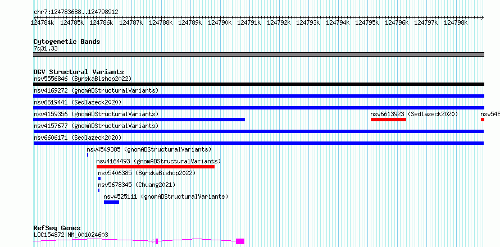This screenshot has width=500, height=247.
Task: Click the blue nsv4157677 variant bar
Action: tap(258, 131)
